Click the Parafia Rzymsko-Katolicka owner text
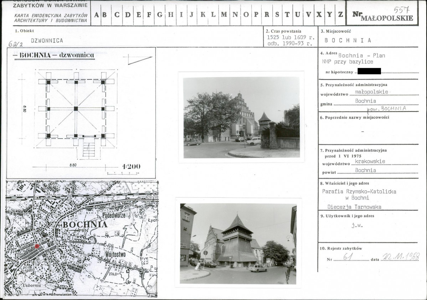427x300 pixels. click(x=359, y=192)
